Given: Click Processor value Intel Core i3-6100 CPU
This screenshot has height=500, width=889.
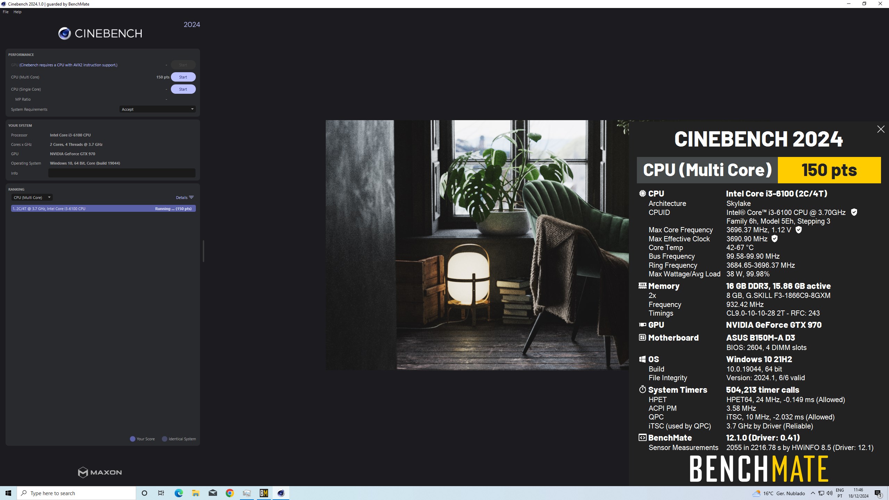Looking at the screenshot, I should tap(70, 135).
